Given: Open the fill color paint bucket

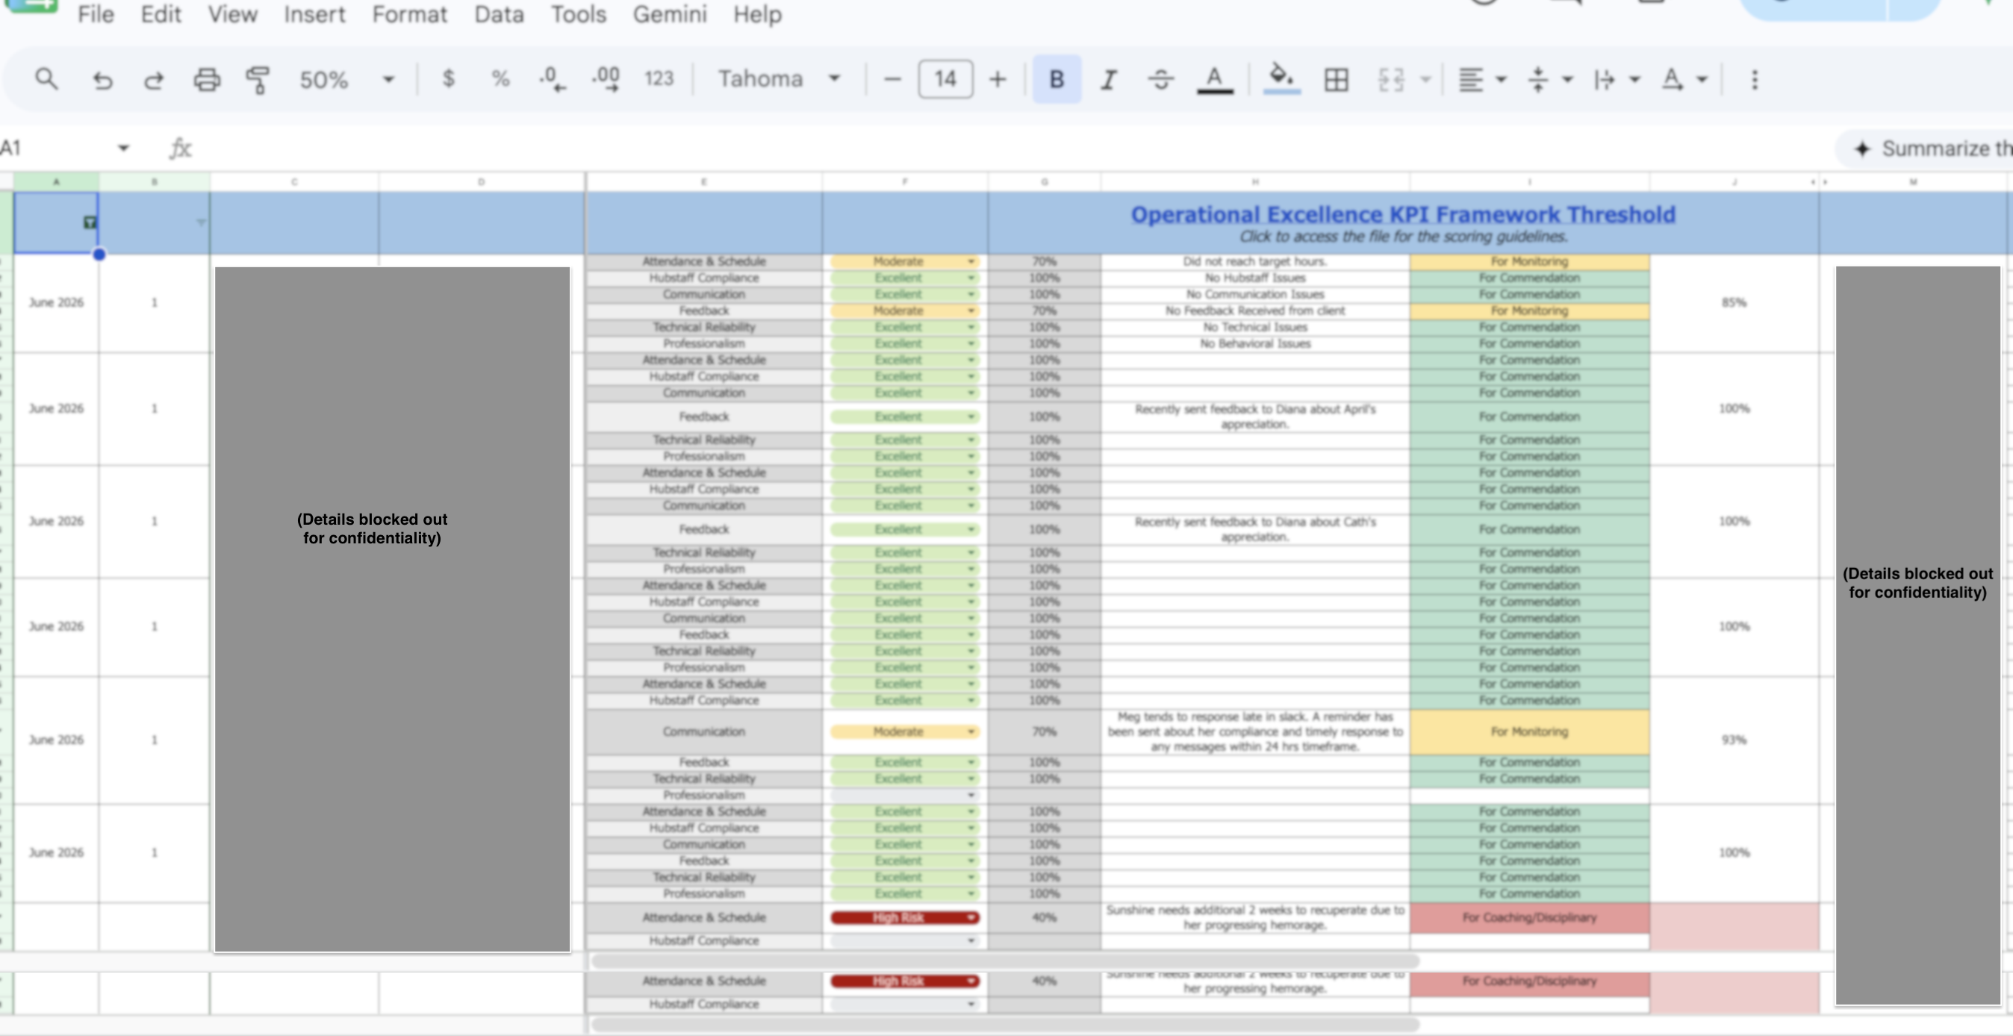Looking at the screenshot, I should tap(1281, 79).
